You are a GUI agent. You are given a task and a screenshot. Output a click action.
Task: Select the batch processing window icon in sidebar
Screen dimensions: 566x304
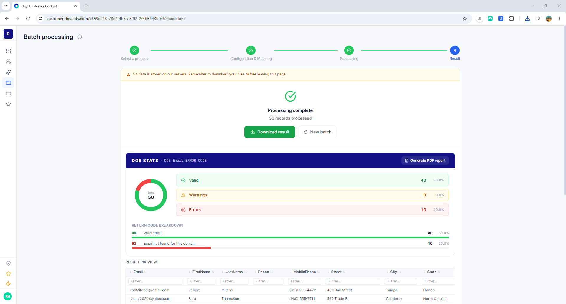point(9,83)
